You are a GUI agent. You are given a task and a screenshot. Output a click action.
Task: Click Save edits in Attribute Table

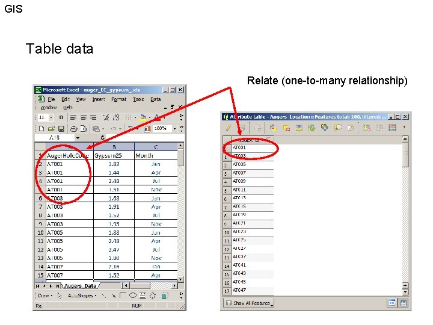click(x=242, y=128)
